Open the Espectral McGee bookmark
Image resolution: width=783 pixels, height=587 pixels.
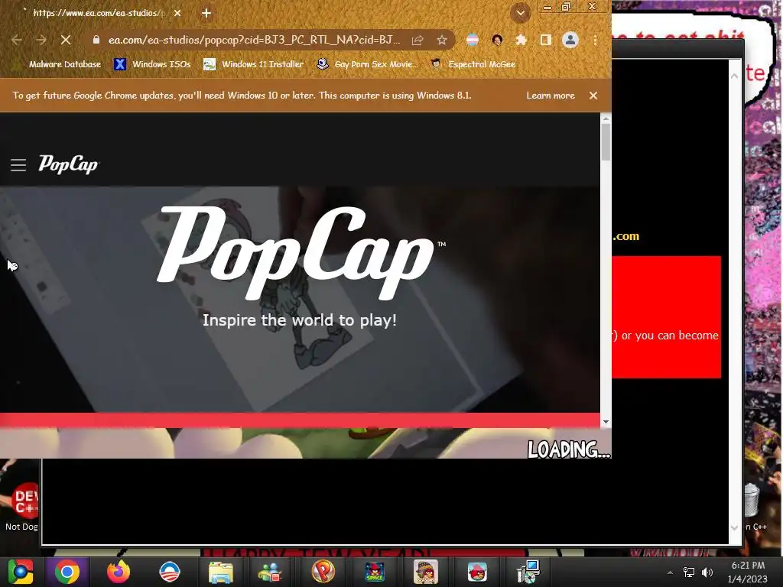click(x=473, y=64)
